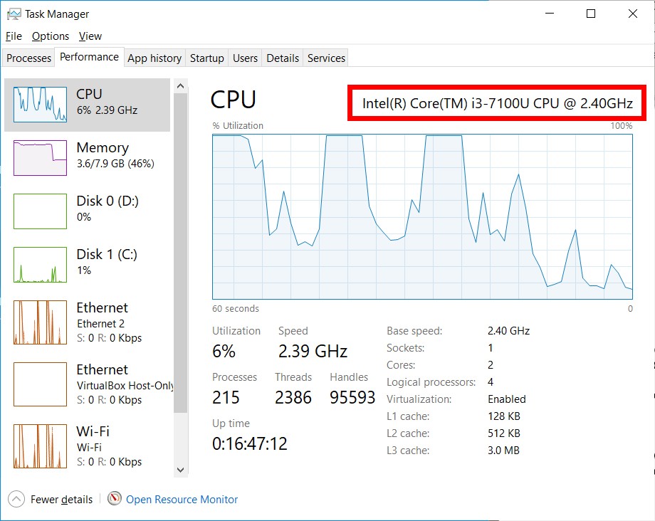655x521 pixels.
Task: Open the App history tab
Action: point(154,58)
